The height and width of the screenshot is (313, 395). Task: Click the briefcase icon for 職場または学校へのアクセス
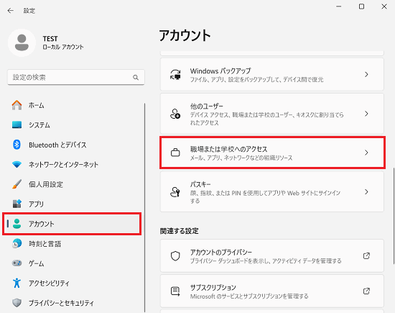(x=175, y=153)
